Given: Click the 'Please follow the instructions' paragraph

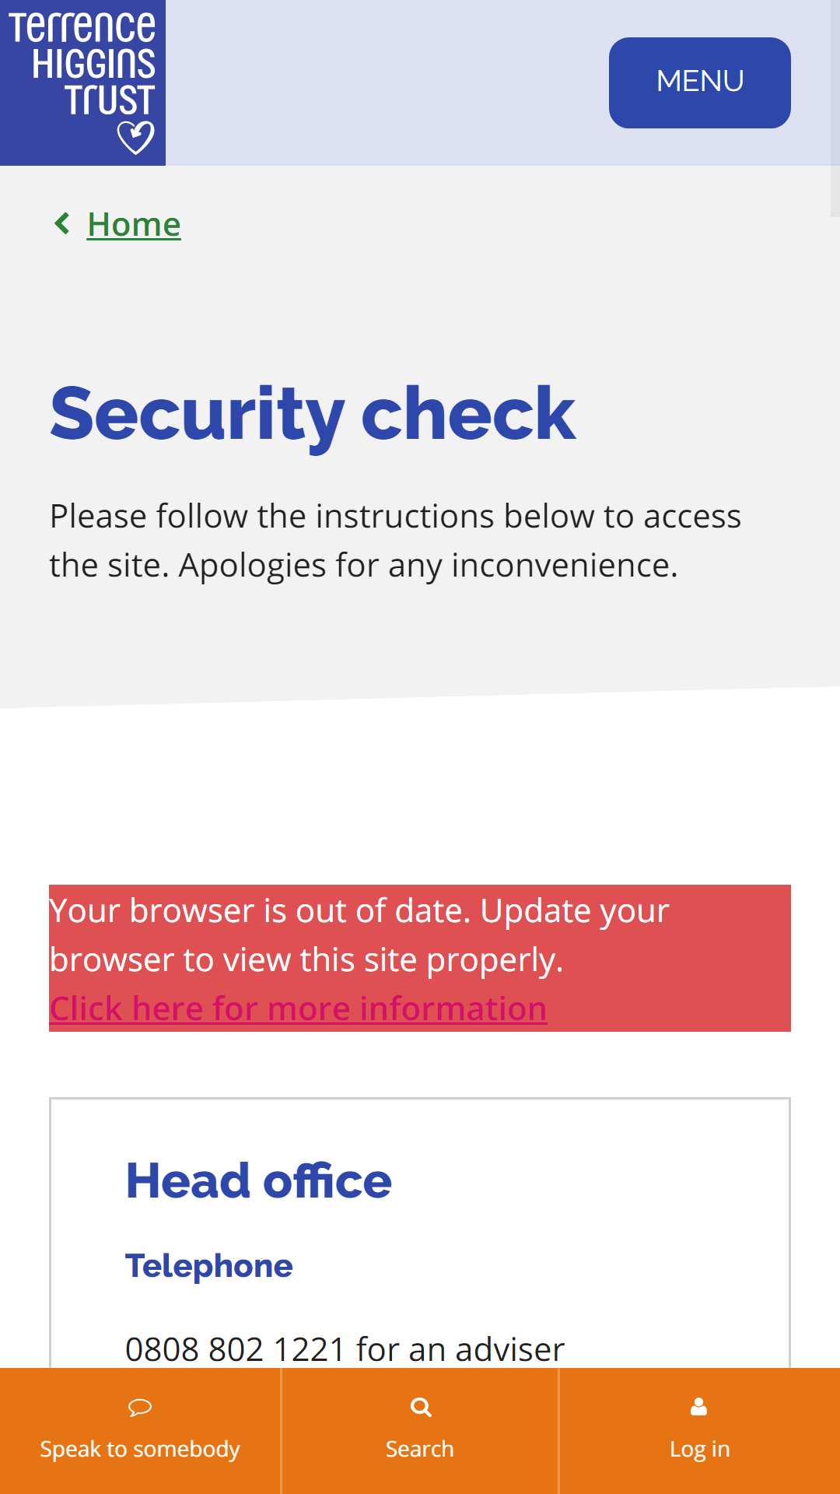Looking at the screenshot, I should click(x=395, y=541).
